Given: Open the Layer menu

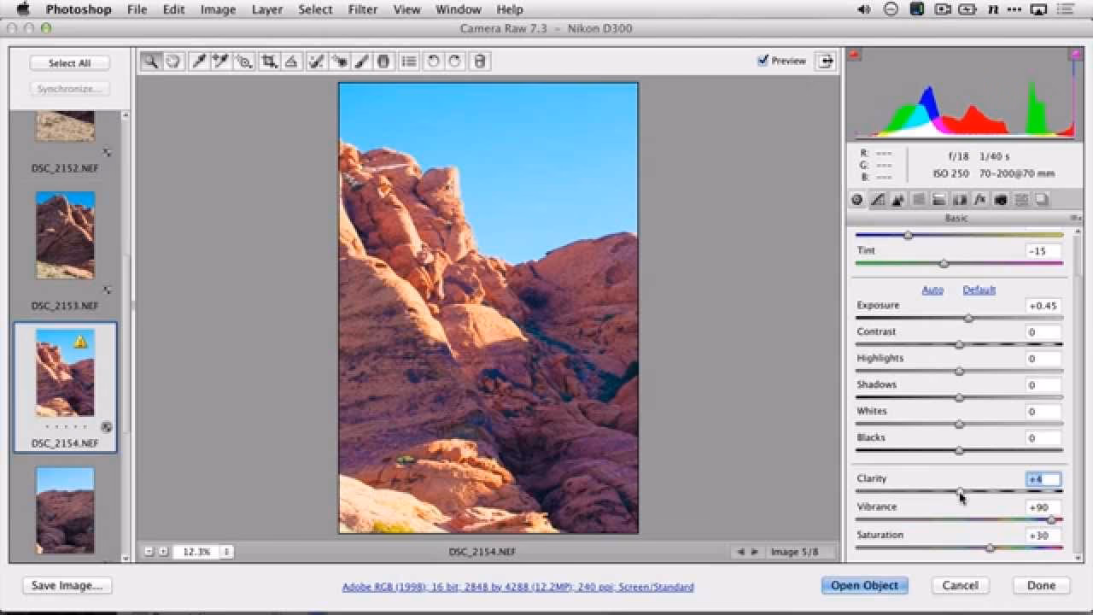Looking at the screenshot, I should tap(266, 9).
